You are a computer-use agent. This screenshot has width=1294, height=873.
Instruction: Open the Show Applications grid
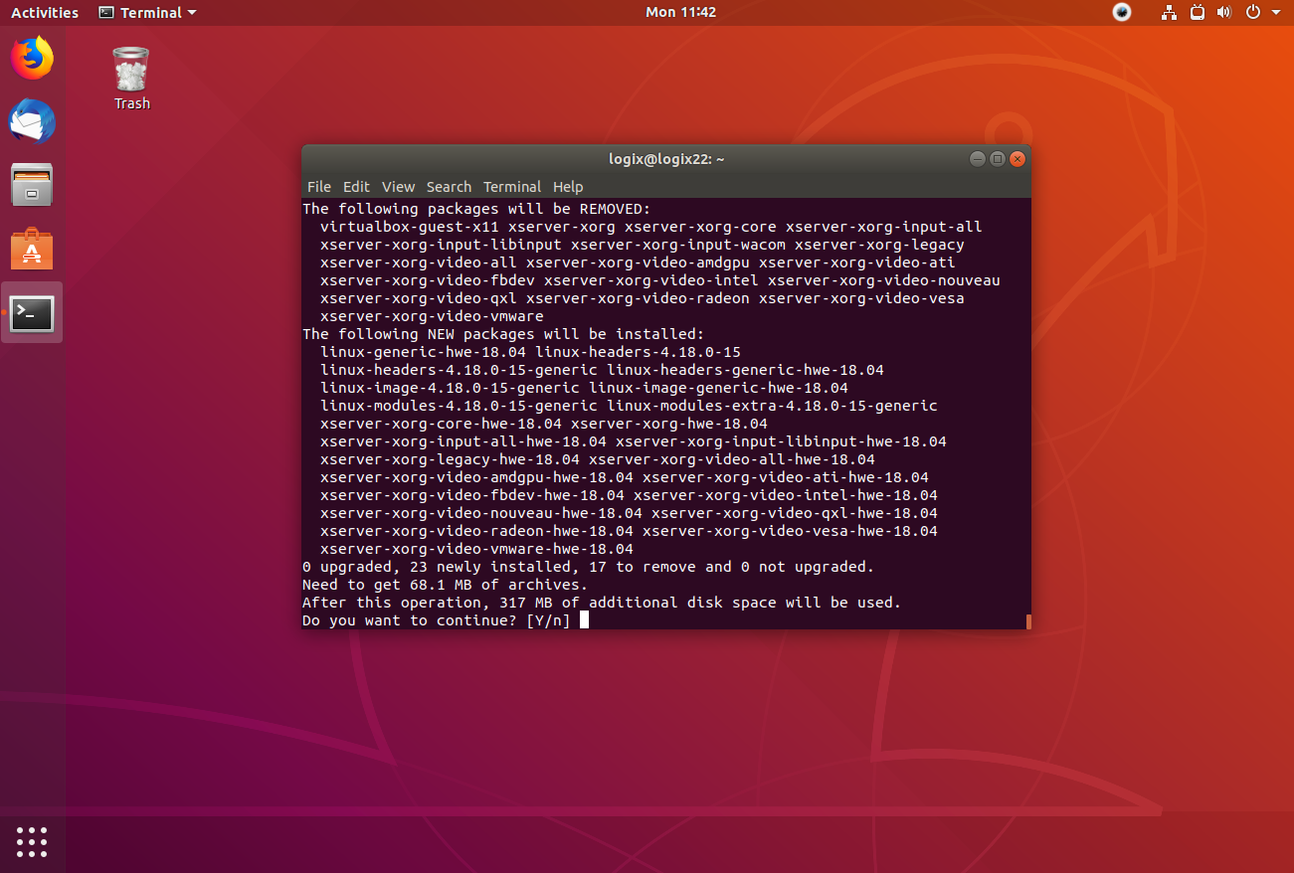tap(32, 842)
